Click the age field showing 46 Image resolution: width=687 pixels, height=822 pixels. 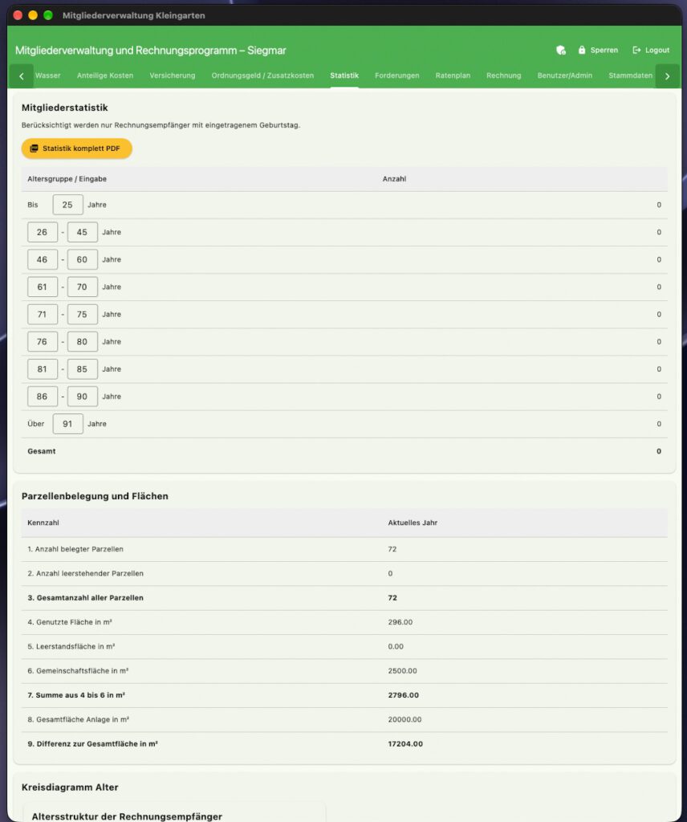click(x=43, y=259)
